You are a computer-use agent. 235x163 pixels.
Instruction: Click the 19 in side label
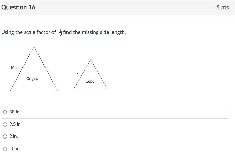pyautogui.click(x=14, y=68)
